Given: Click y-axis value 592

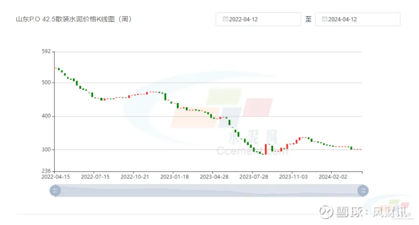Looking at the screenshot, I should tap(46, 51).
